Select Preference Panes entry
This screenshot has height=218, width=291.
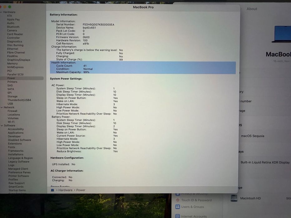(x=19, y=173)
